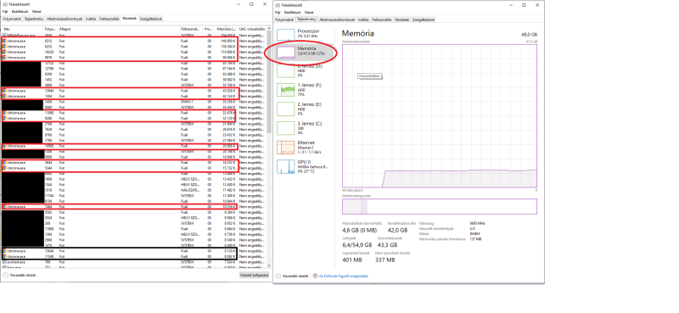This screenshot has width=679, height=313.
Task: Switch to Folyamatok tab in the performance window
Action: tap(284, 20)
